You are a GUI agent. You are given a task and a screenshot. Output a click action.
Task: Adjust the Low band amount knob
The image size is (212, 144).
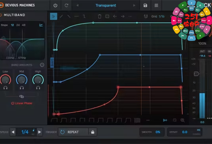(x=6, y=80)
